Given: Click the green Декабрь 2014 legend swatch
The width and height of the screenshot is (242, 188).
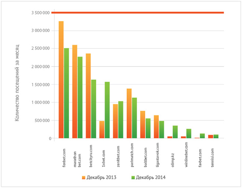Looking at the screenshot, I should tap(133, 177).
